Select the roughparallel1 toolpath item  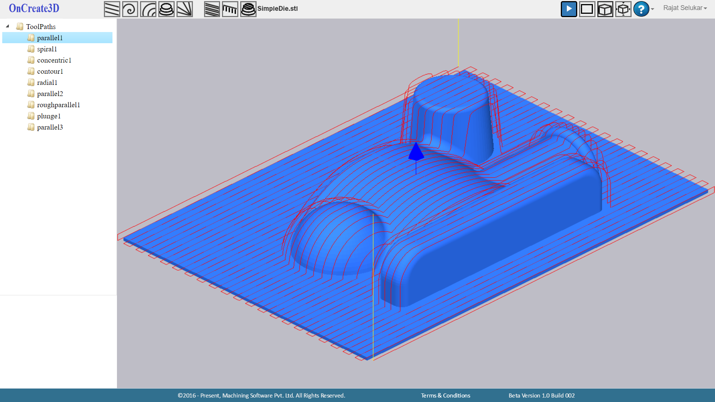click(58, 105)
